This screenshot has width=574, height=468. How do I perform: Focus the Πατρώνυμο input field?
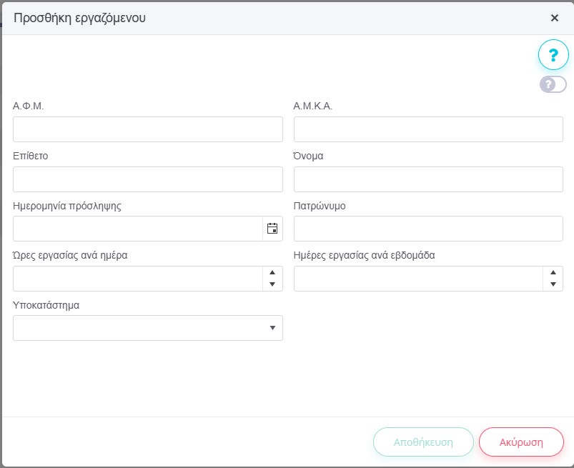tap(428, 229)
